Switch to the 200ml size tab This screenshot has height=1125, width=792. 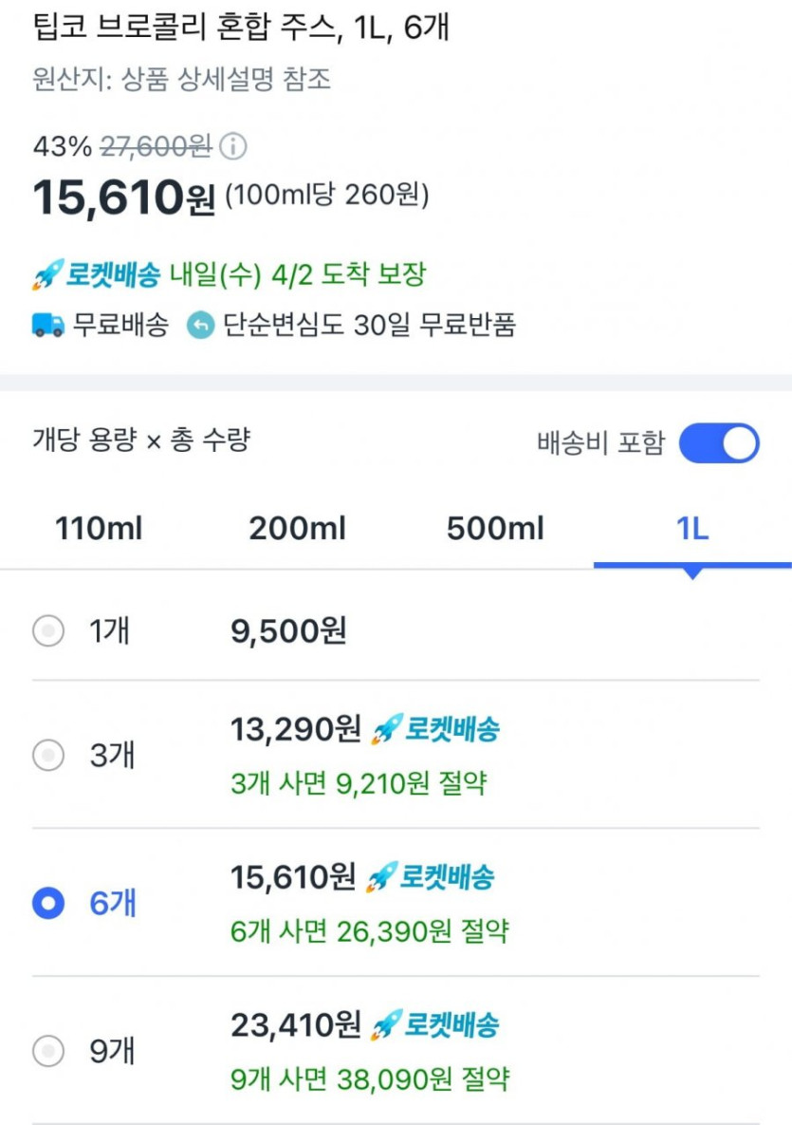[x=297, y=529]
